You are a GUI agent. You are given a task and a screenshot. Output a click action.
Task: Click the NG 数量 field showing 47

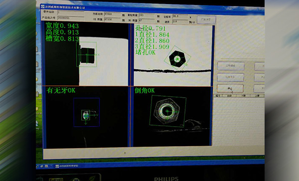147,20
